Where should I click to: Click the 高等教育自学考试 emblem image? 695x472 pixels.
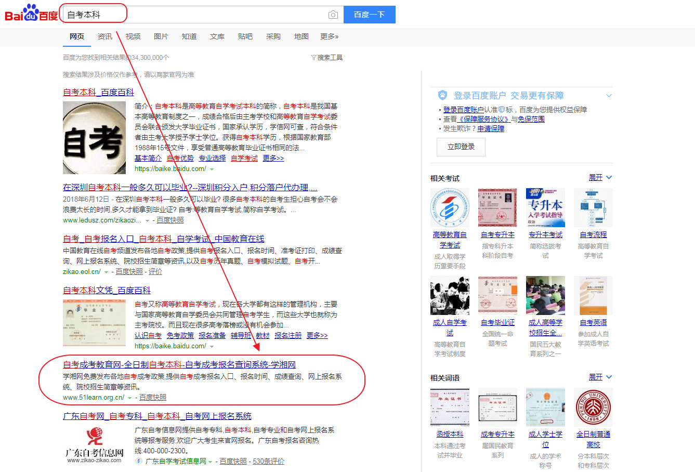[450, 208]
